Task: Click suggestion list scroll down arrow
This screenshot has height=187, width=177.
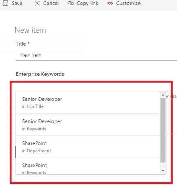Action: pos(163,170)
